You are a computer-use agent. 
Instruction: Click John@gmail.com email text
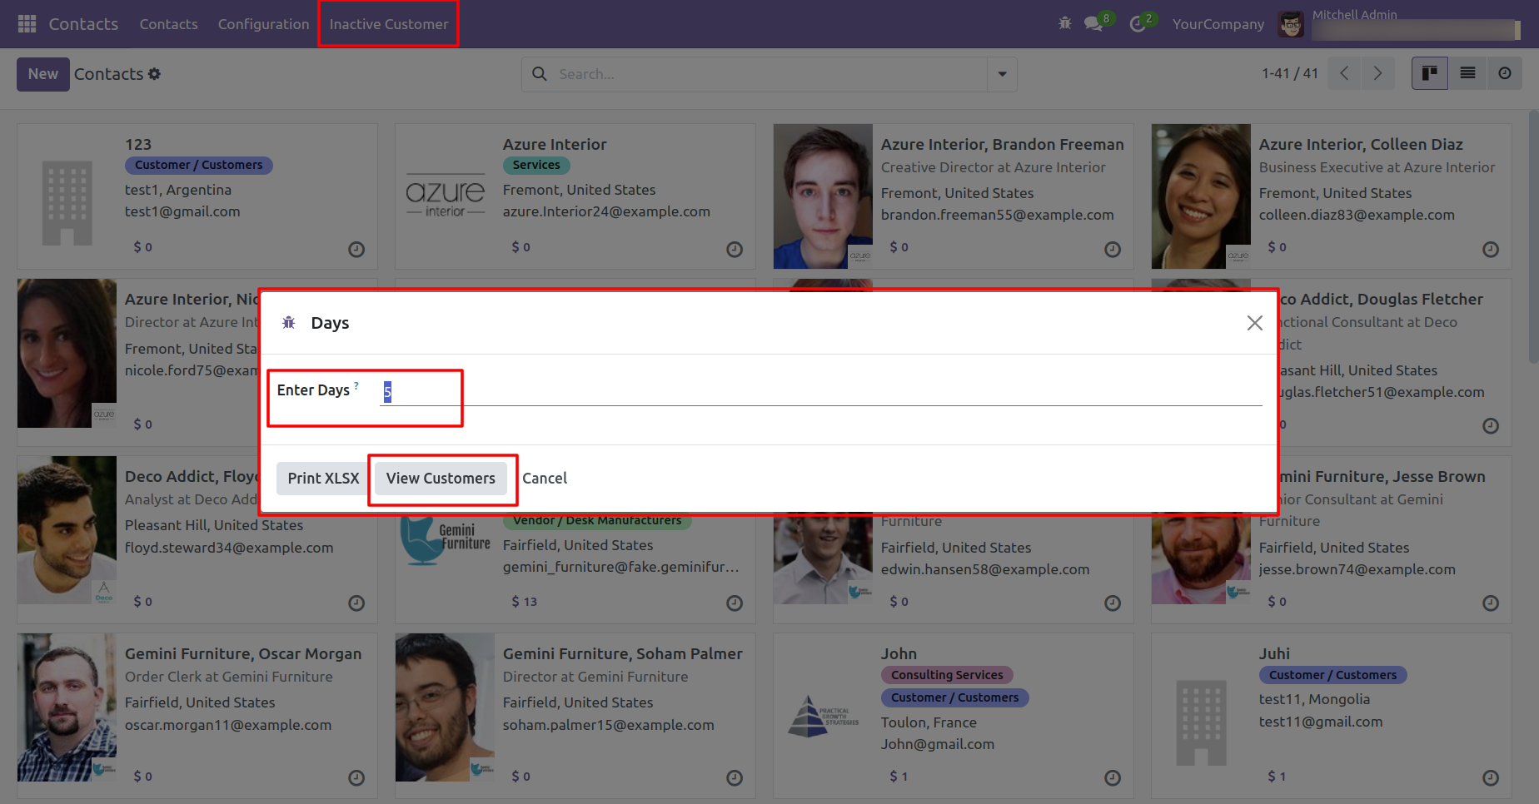[938, 744]
